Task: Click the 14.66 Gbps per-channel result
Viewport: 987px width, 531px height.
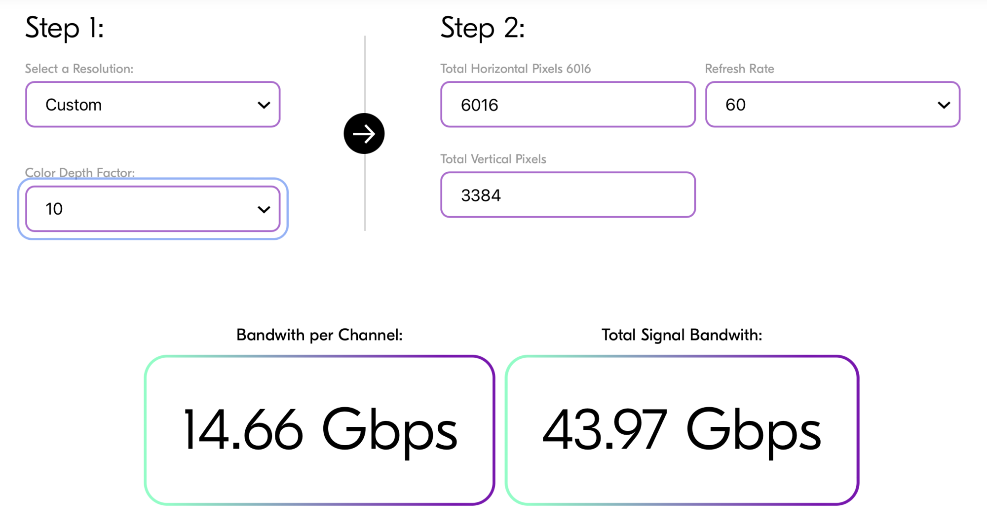Action: pos(320,430)
